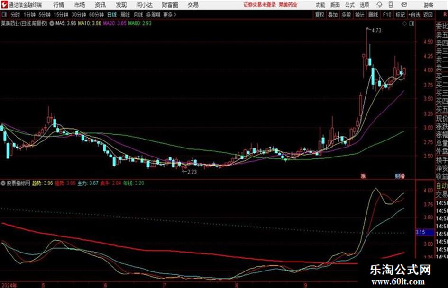Click the MA10: 3.86 indicator value
Viewport: 448px width, 288px height.
coord(90,23)
